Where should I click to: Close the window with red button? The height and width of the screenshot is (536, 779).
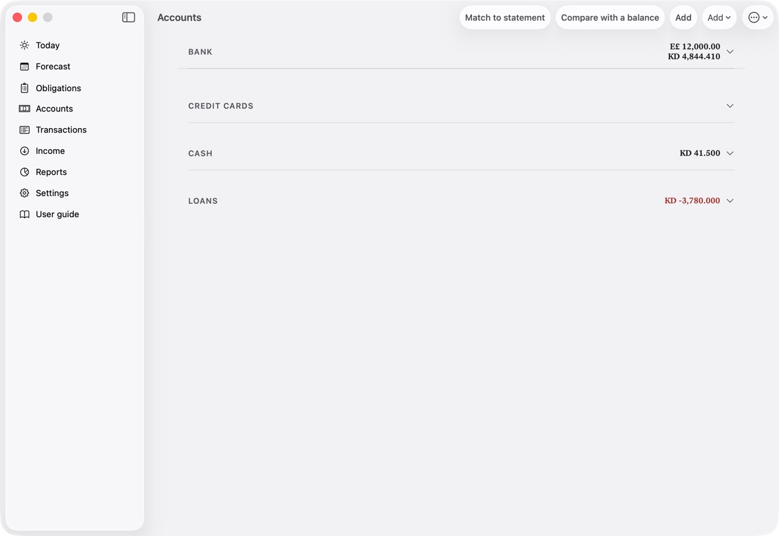17,17
